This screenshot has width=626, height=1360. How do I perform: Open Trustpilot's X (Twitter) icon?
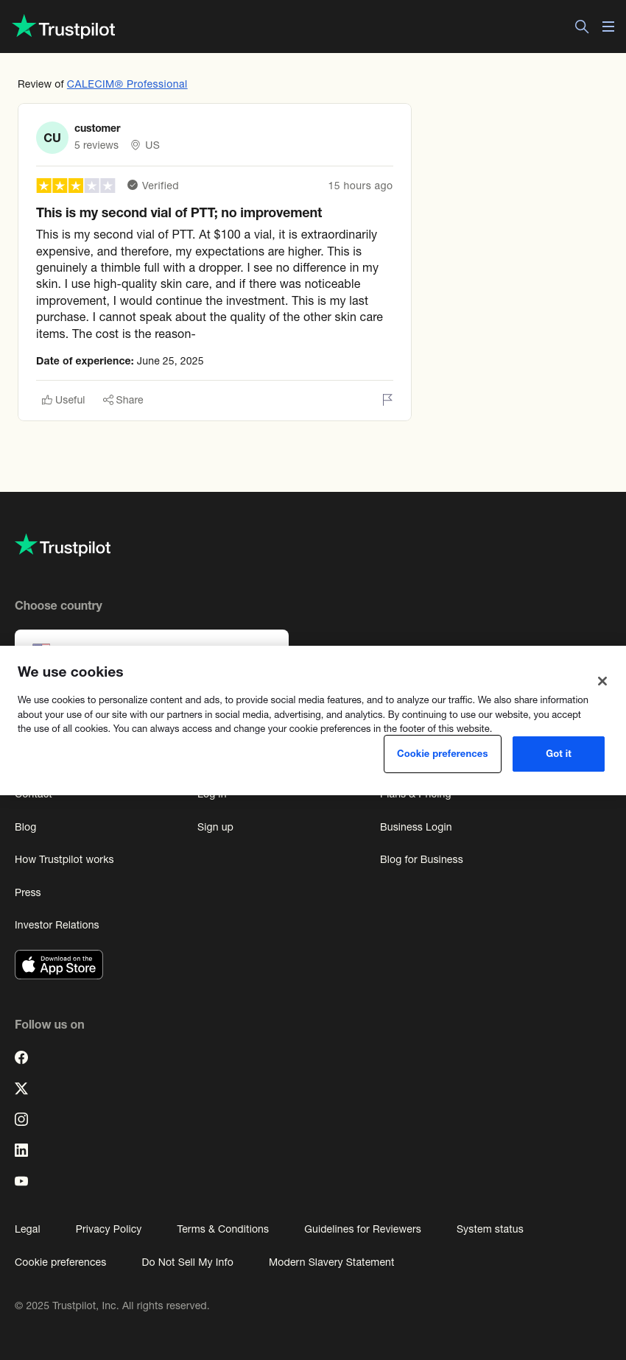(x=21, y=1088)
